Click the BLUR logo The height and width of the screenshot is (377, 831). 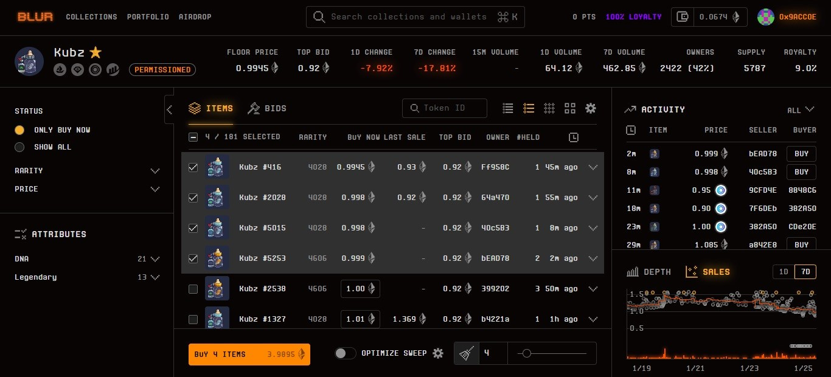(35, 17)
